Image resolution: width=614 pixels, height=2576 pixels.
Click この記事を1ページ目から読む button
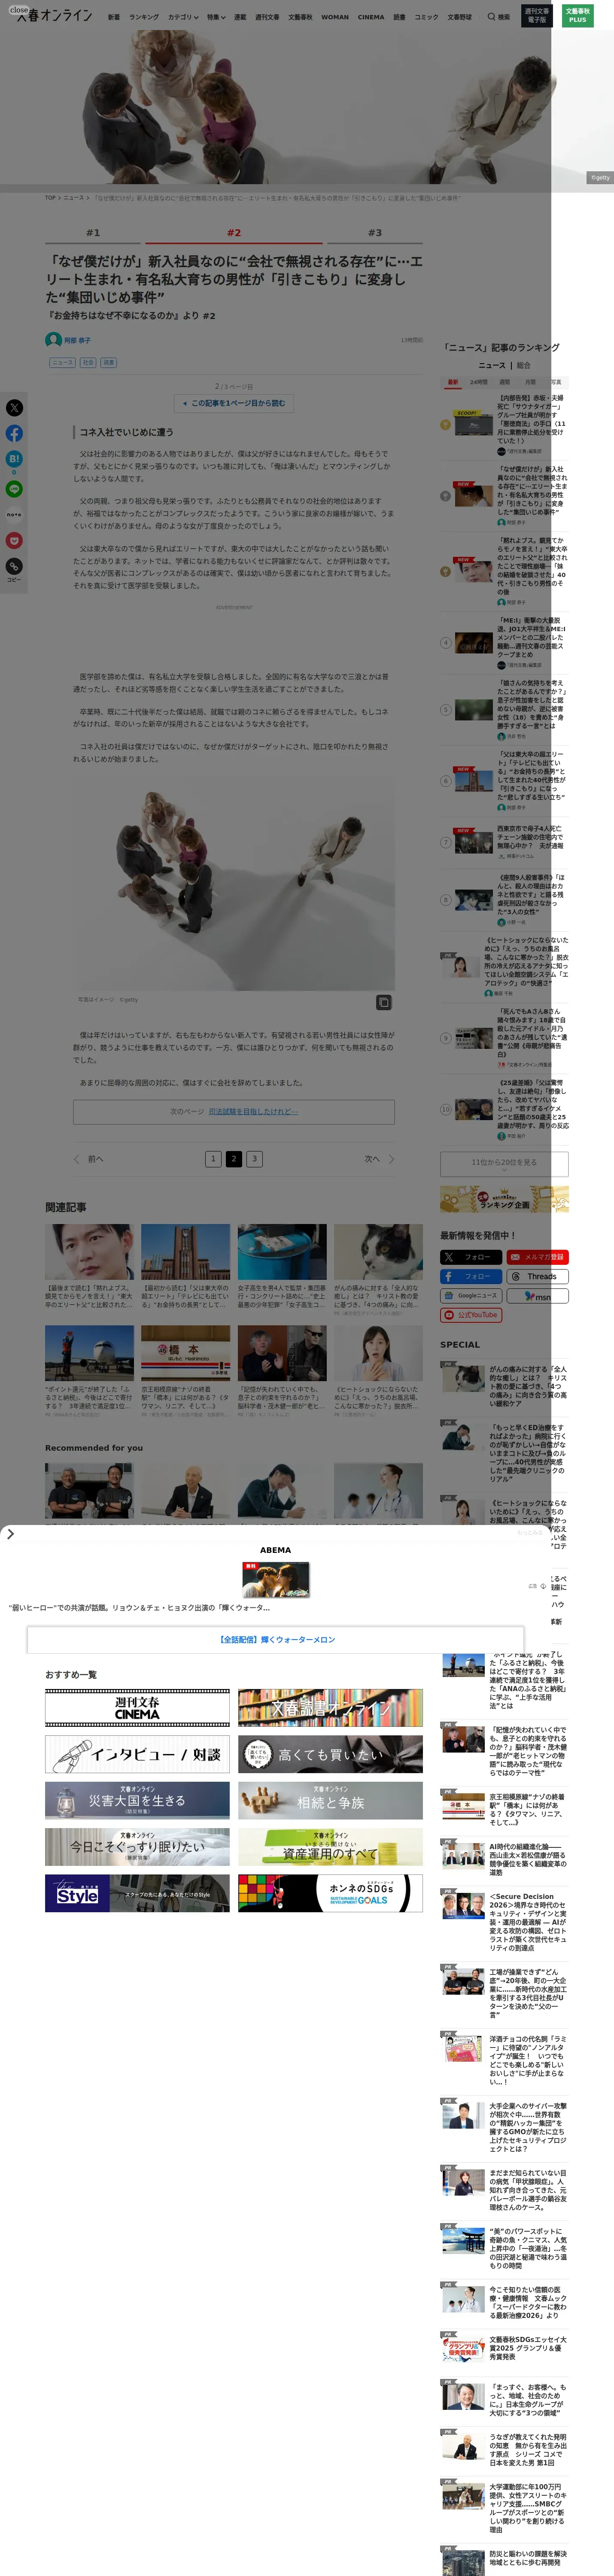tap(234, 403)
